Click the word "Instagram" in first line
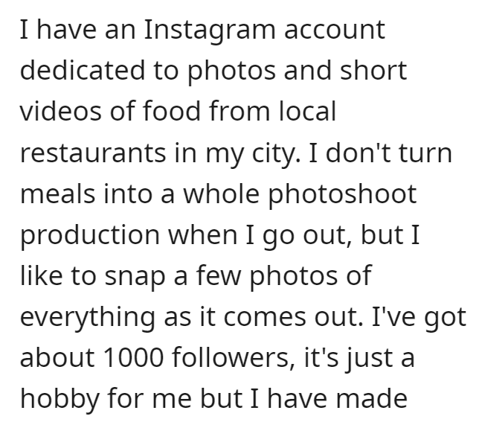This screenshot has height=422, width=479. tap(210, 31)
